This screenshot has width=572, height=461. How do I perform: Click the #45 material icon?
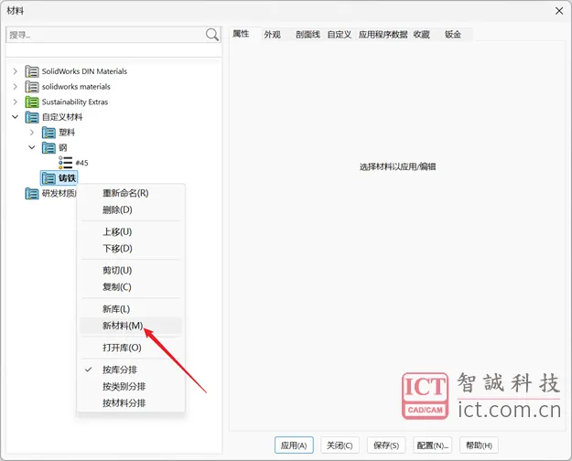pyautogui.click(x=65, y=162)
